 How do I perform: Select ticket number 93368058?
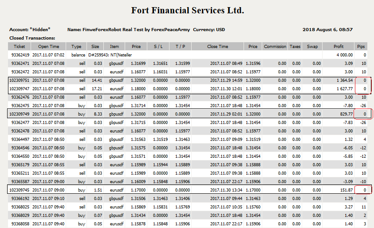[20, 224]
